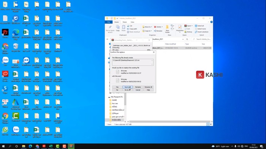Click taskbar search icon

(10, 146)
